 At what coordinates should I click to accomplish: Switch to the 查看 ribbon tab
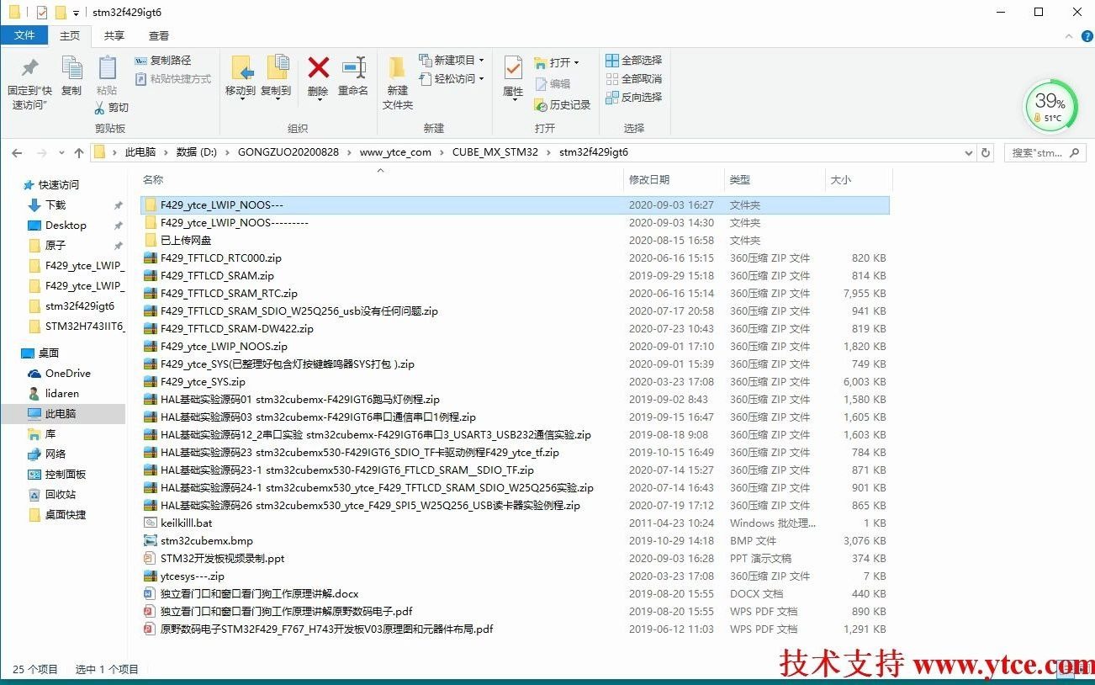click(x=159, y=35)
